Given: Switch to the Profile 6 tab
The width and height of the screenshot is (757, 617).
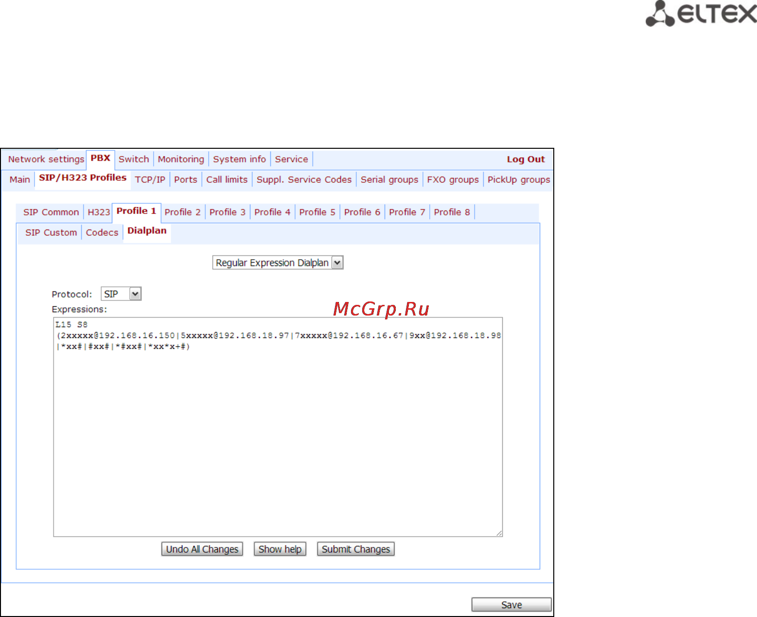Looking at the screenshot, I should [x=362, y=212].
